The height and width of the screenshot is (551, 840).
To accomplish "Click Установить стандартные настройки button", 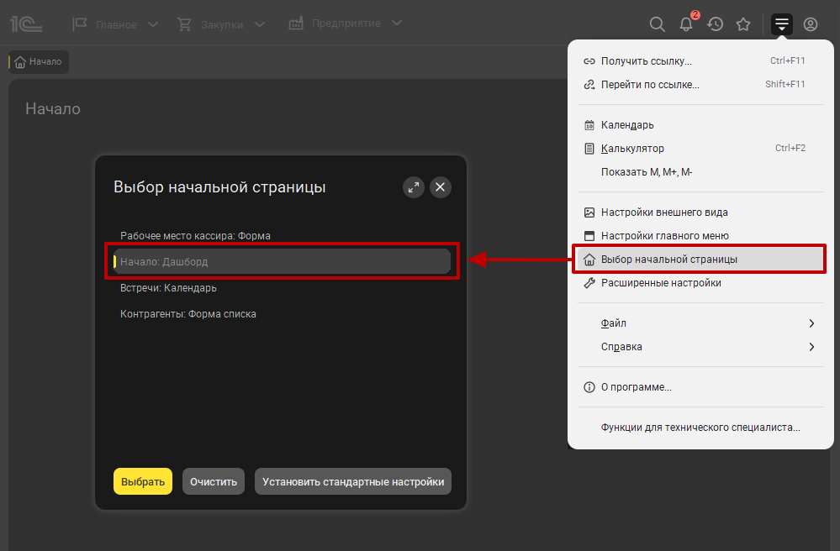I will [353, 481].
